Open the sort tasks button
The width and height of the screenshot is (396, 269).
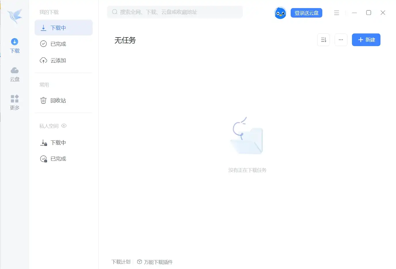click(x=323, y=40)
